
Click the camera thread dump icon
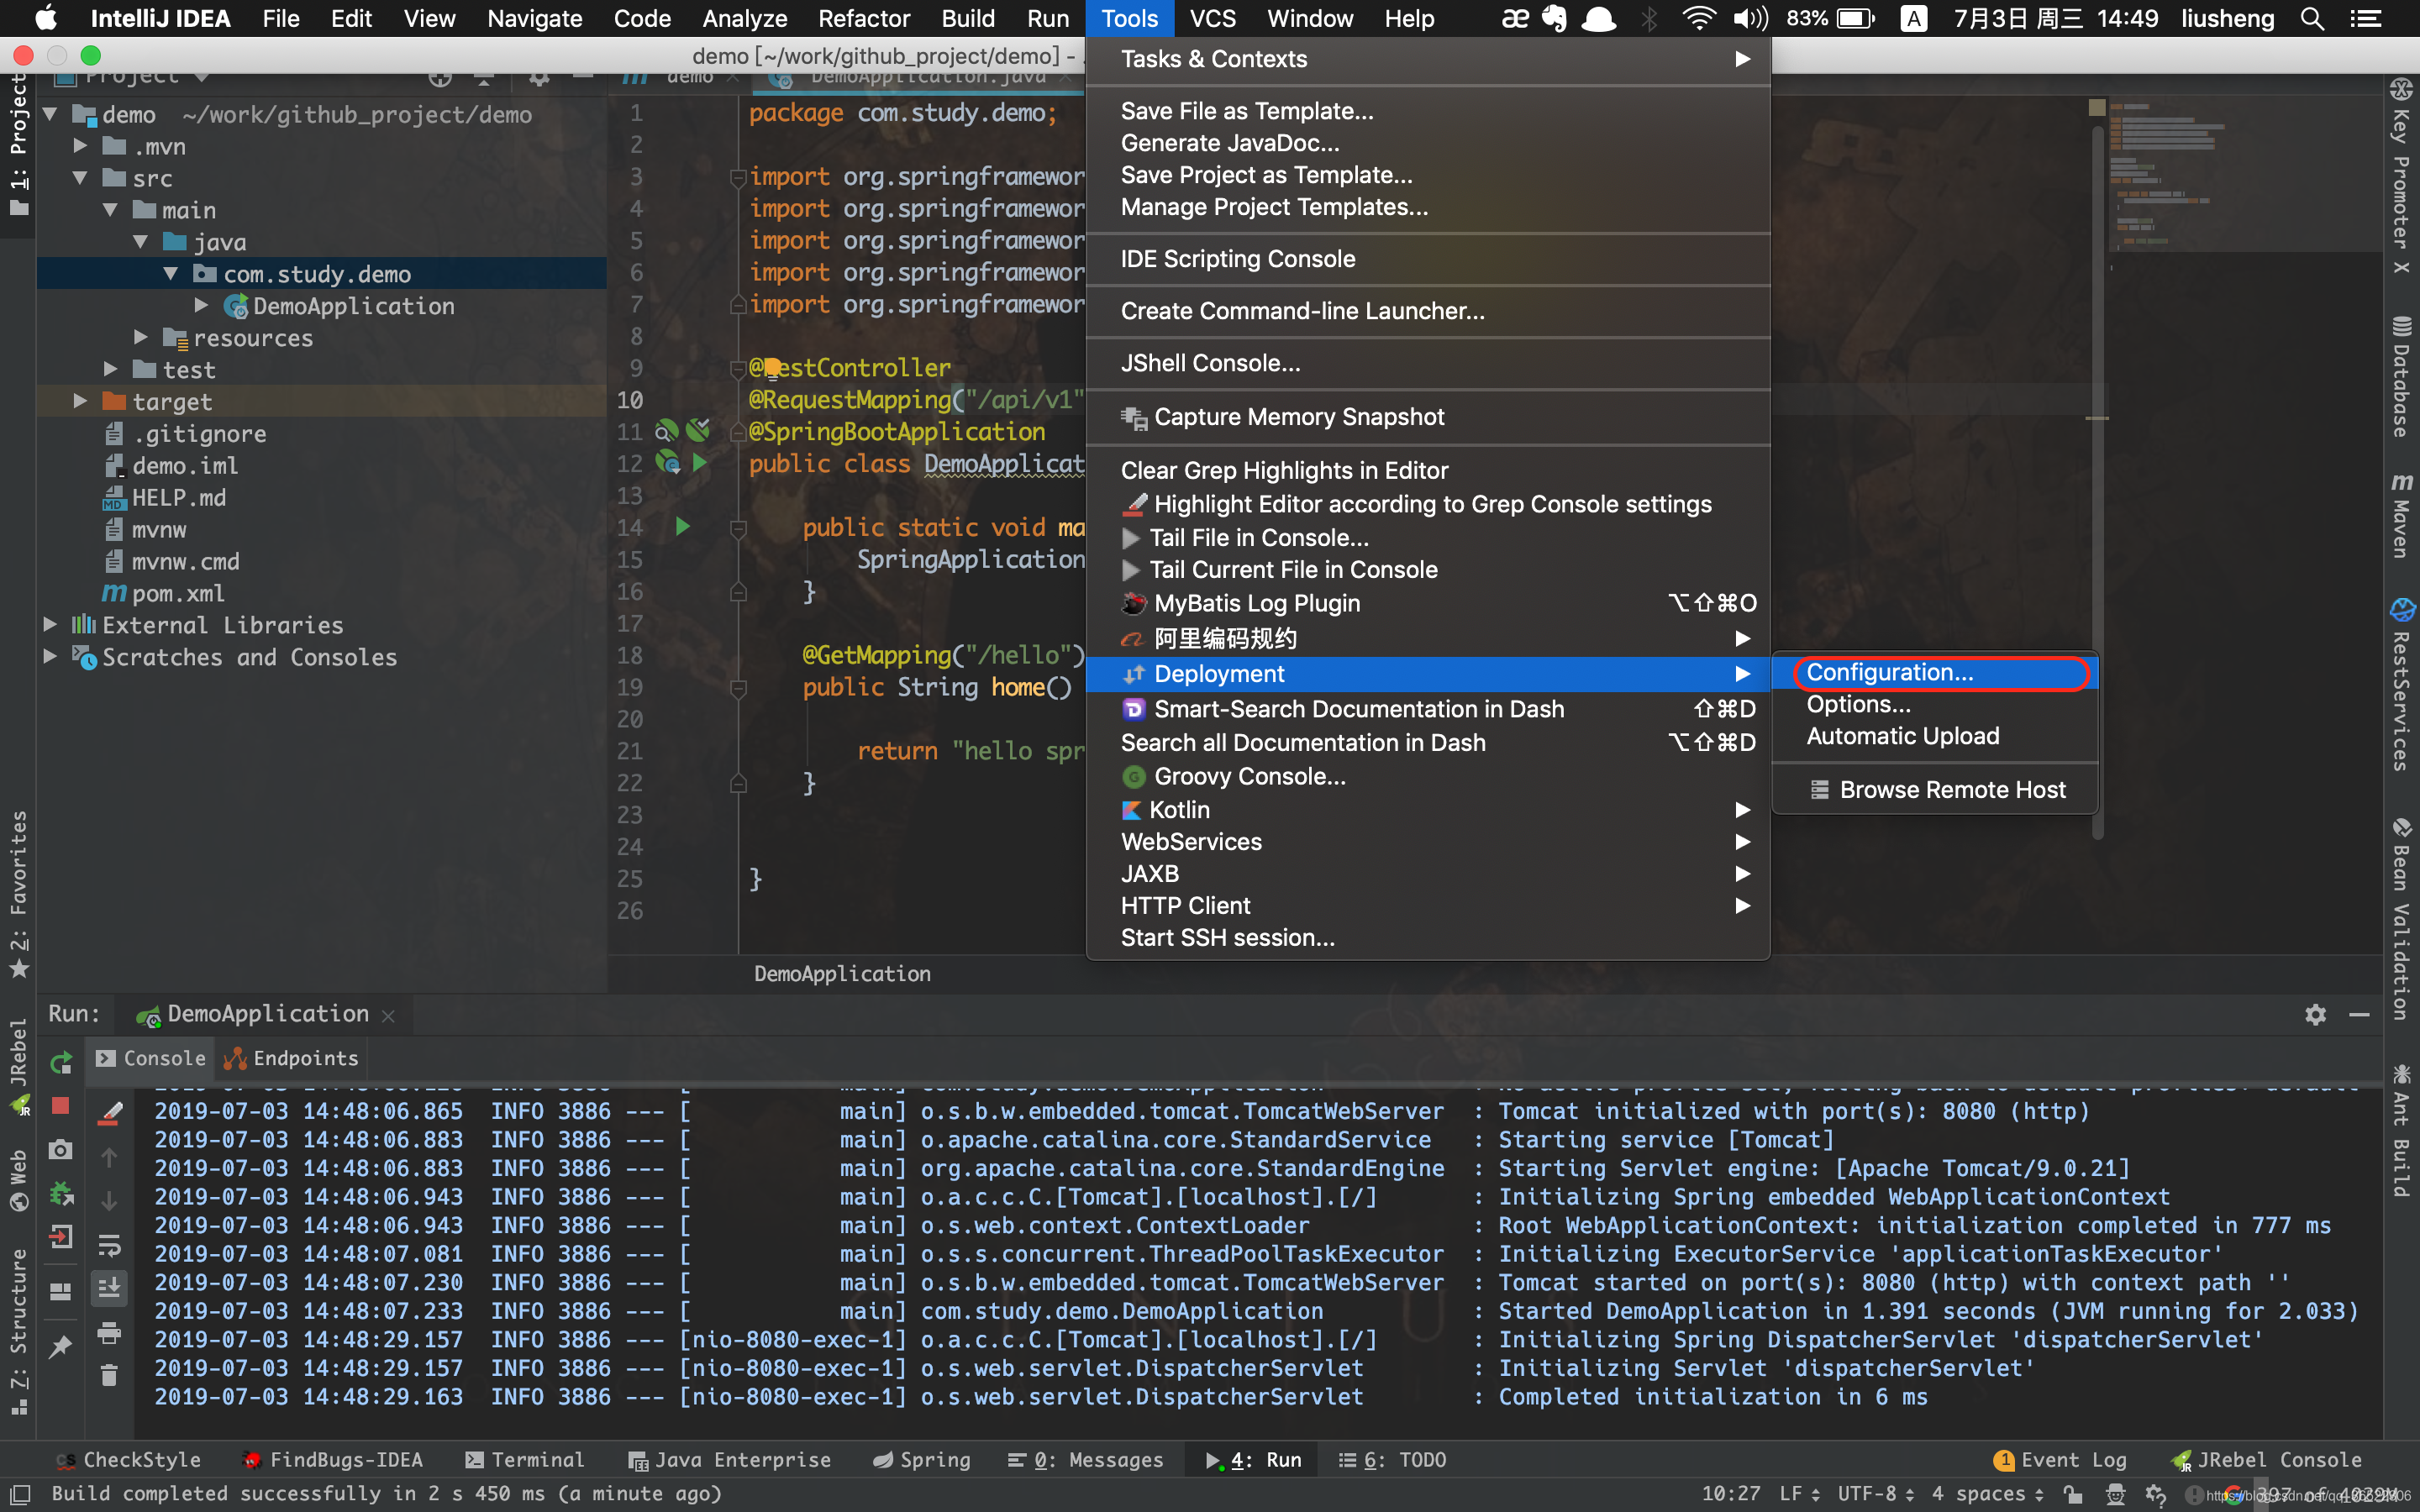click(60, 1150)
